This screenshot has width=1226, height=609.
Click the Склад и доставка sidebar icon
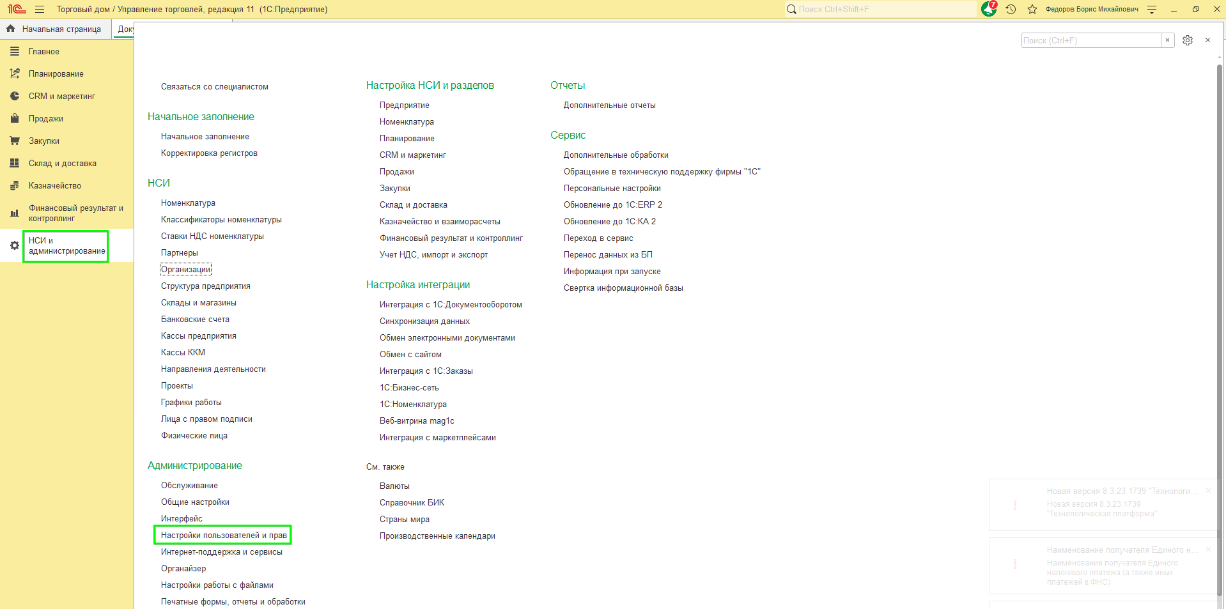click(x=15, y=163)
